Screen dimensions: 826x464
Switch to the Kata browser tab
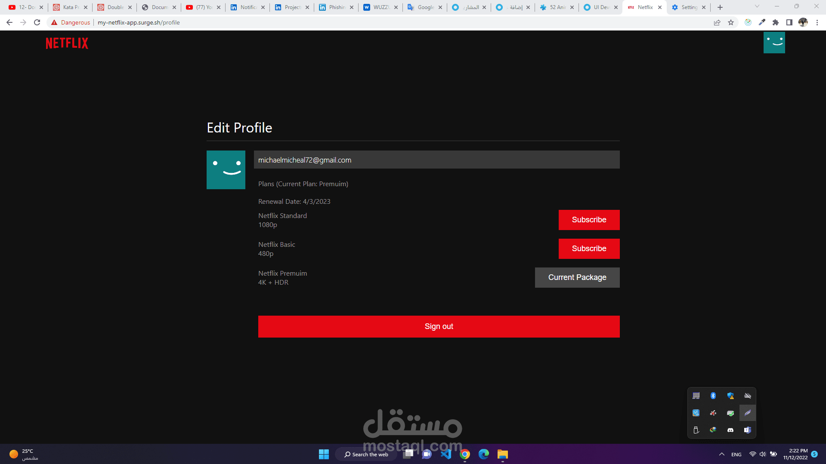point(70,7)
